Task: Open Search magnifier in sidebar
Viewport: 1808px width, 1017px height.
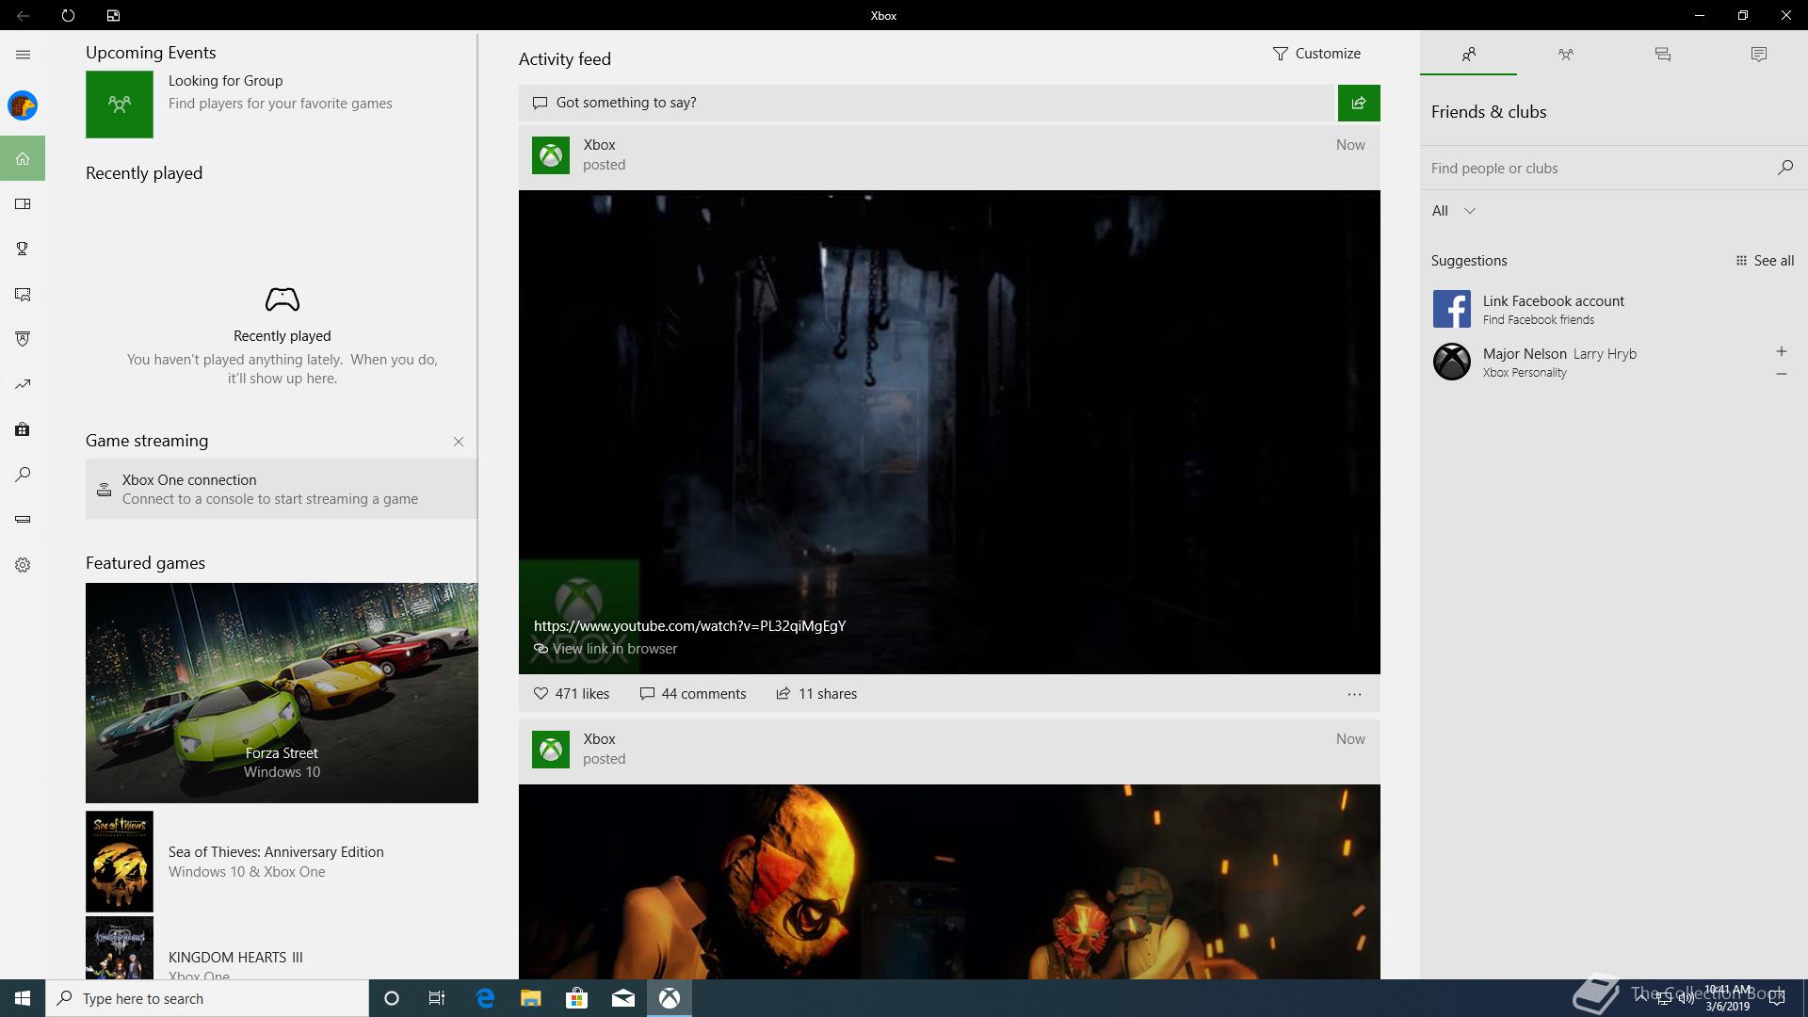Action: (x=23, y=475)
